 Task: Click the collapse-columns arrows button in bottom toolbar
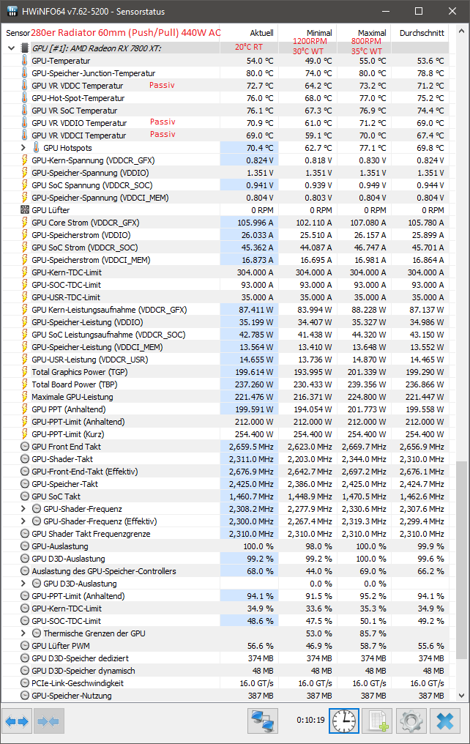point(50,722)
